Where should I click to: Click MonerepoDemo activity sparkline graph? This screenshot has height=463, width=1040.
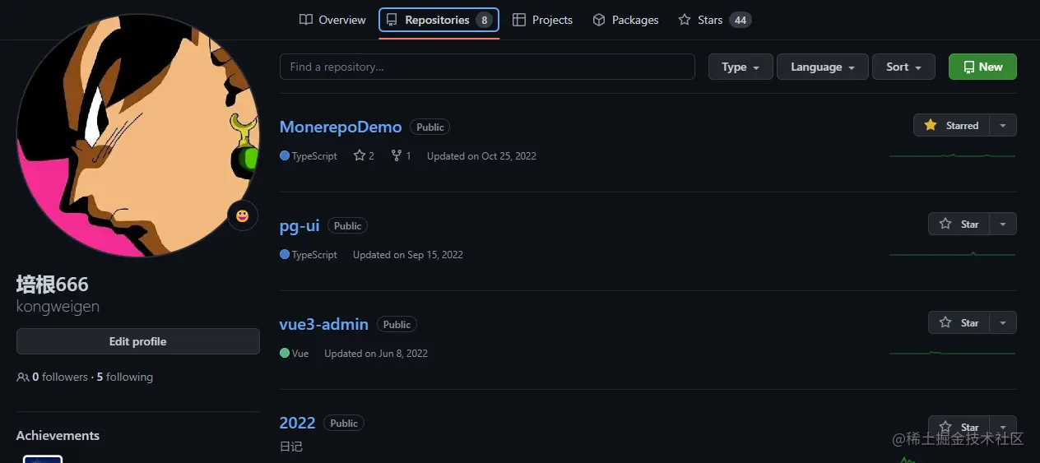click(952, 155)
